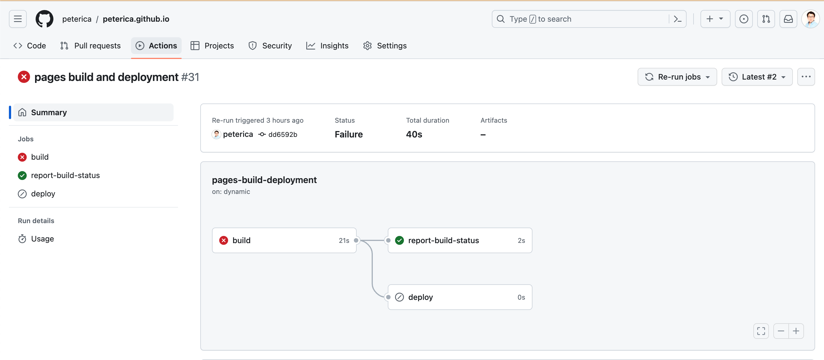Switch to the Pull requests tab

tap(90, 46)
